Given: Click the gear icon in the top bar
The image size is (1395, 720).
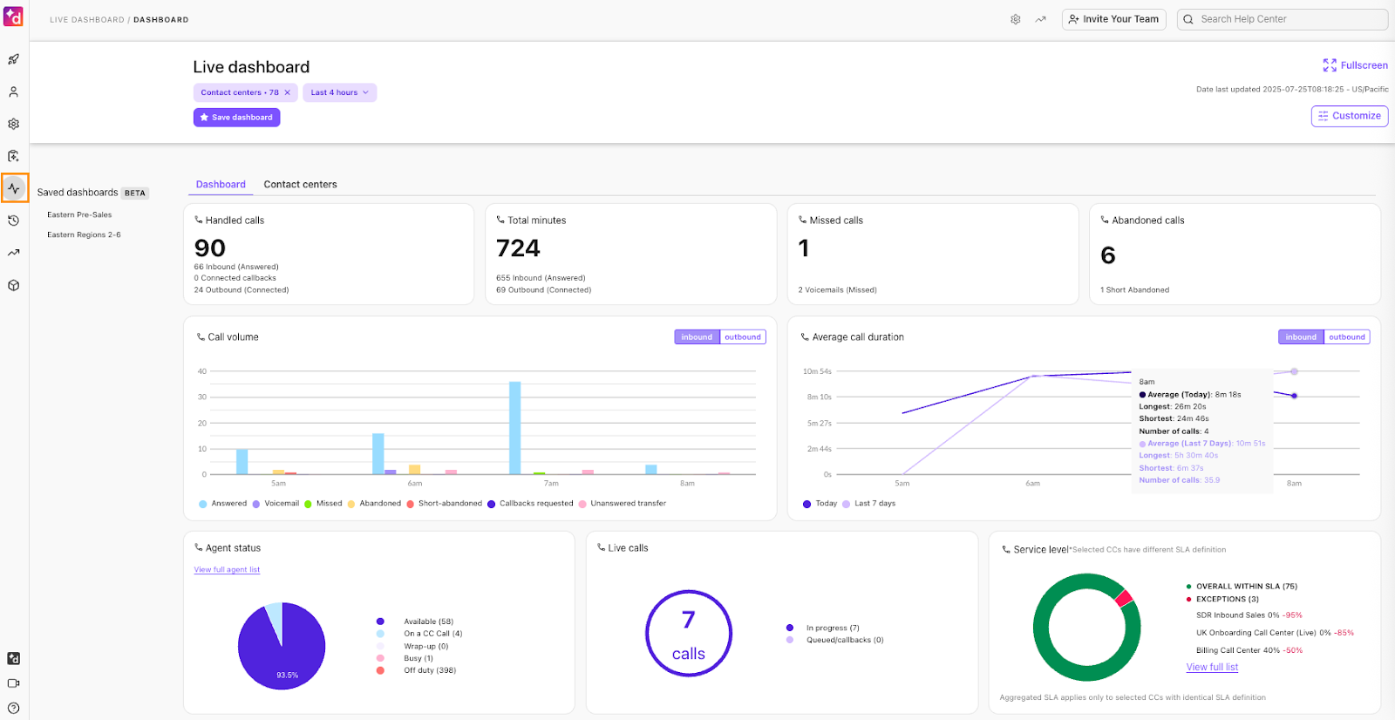Looking at the screenshot, I should pos(1015,19).
